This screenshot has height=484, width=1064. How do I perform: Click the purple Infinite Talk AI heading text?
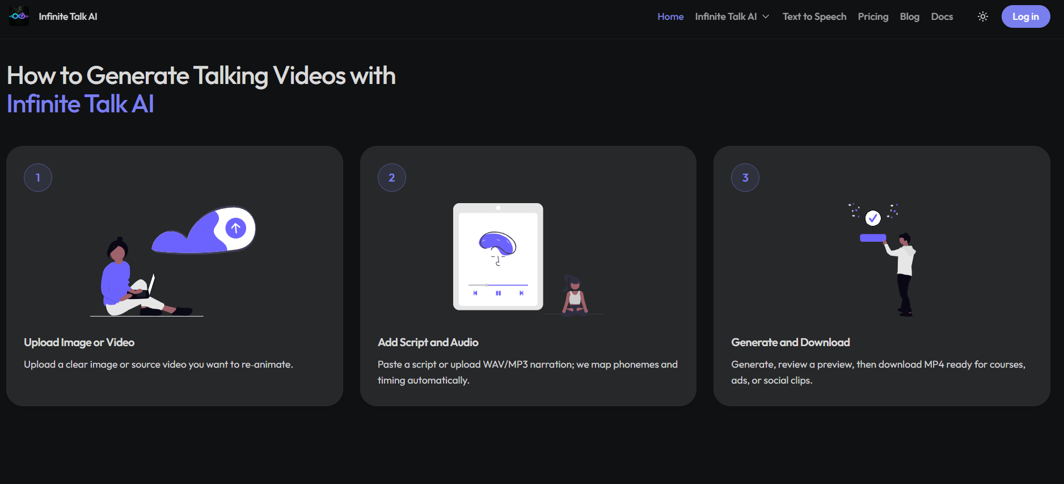click(x=81, y=104)
